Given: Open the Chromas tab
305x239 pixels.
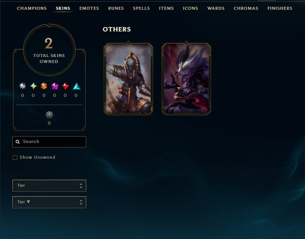Looking at the screenshot, I should [x=246, y=8].
